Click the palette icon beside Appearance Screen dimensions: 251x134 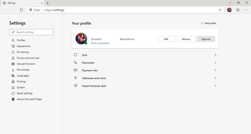tap(13, 46)
